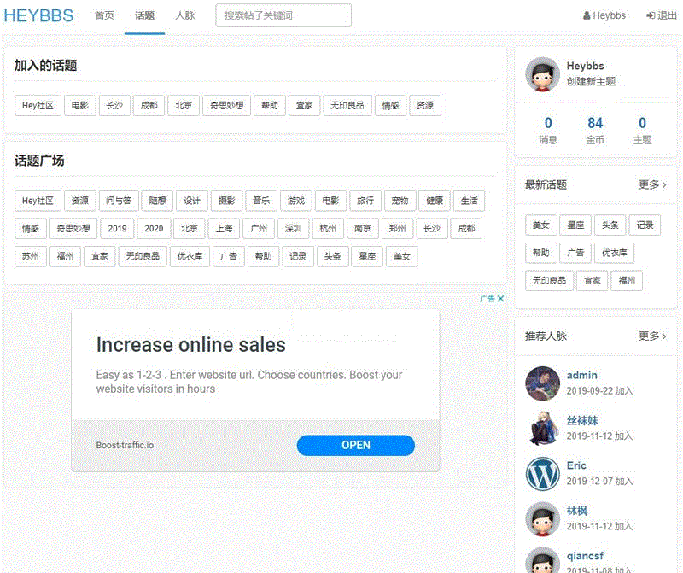The height and width of the screenshot is (573, 683).
Task: Switch to the 人脉 tab
Action: (185, 15)
